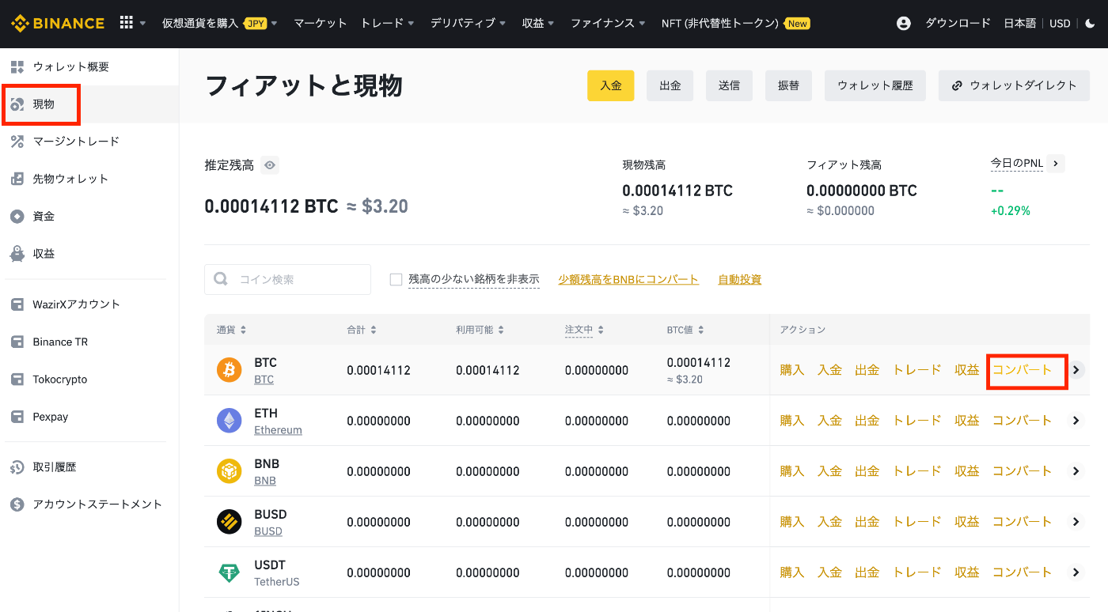The height and width of the screenshot is (612, 1108).
Task: Click the Pexpay wallet icon
Action: click(17, 417)
